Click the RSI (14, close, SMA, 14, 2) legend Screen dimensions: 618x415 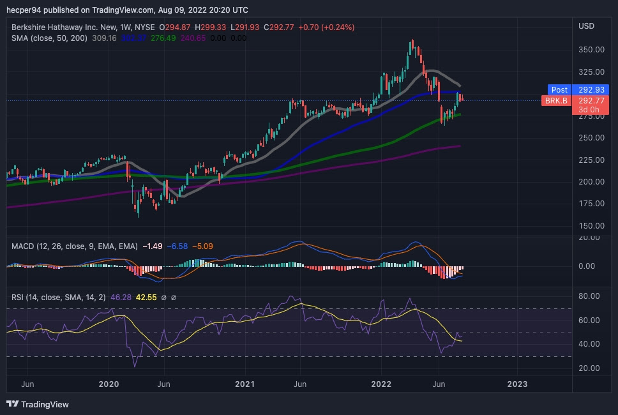click(x=58, y=297)
